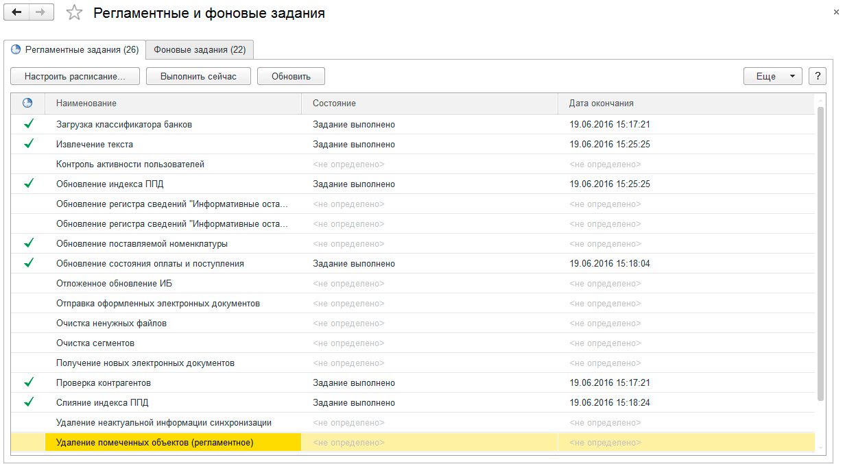Switch to Фоновые задания tab

[x=200, y=49]
